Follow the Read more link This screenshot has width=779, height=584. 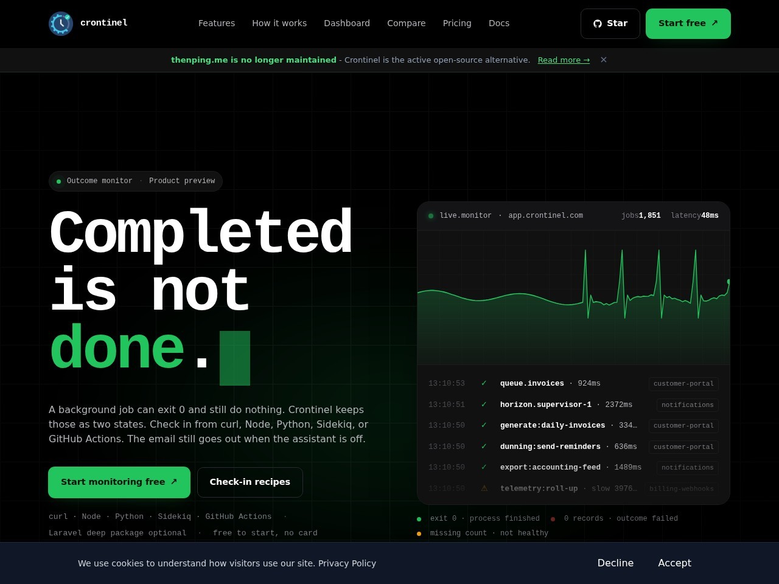coord(564,60)
